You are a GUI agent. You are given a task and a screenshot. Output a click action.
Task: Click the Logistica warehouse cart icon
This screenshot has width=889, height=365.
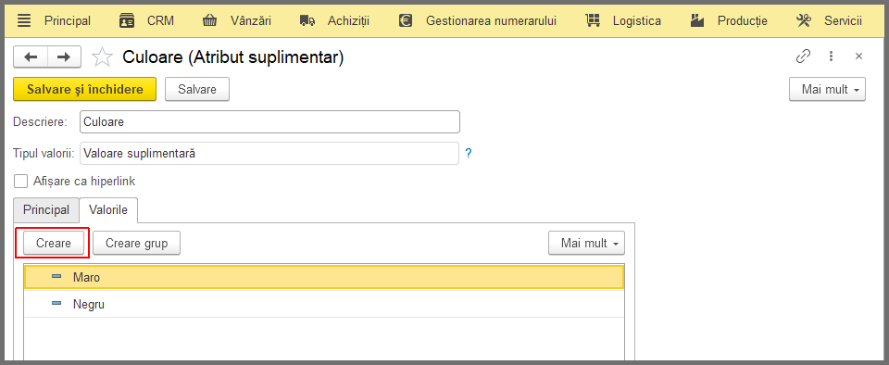[593, 21]
